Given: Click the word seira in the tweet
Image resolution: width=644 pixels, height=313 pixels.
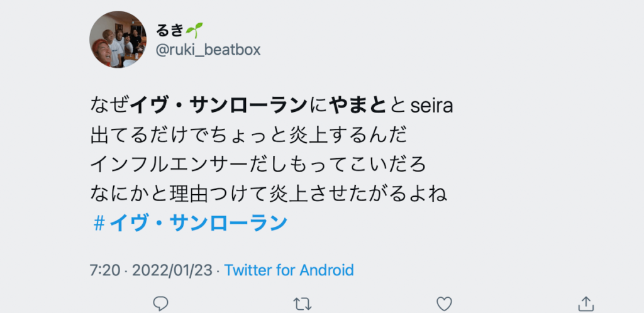Looking at the screenshot, I should pos(431,107).
